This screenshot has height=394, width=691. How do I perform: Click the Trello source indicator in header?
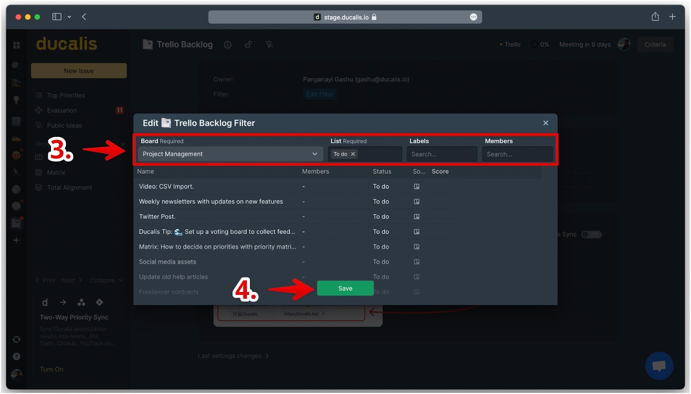tap(510, 44)
